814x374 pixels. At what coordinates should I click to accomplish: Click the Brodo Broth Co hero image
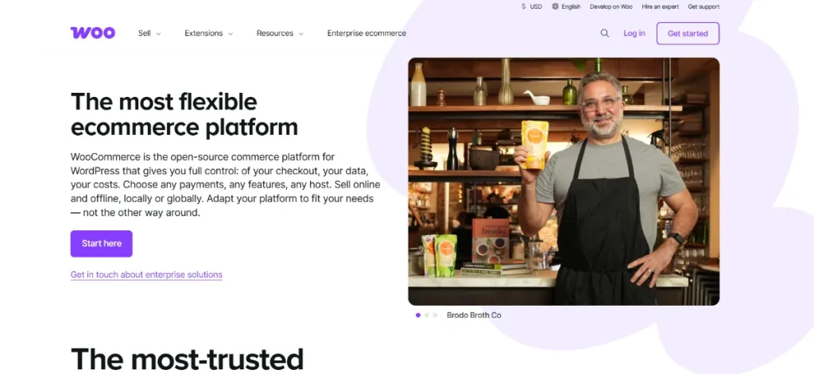(x=564, y=182)
